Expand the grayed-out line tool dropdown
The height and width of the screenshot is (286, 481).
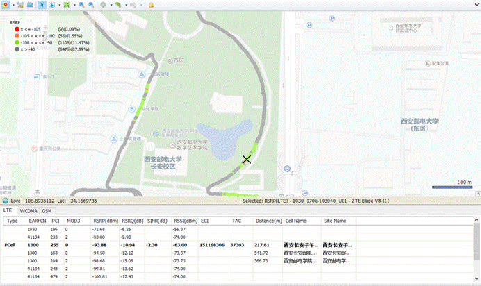(x=141, y=5)
